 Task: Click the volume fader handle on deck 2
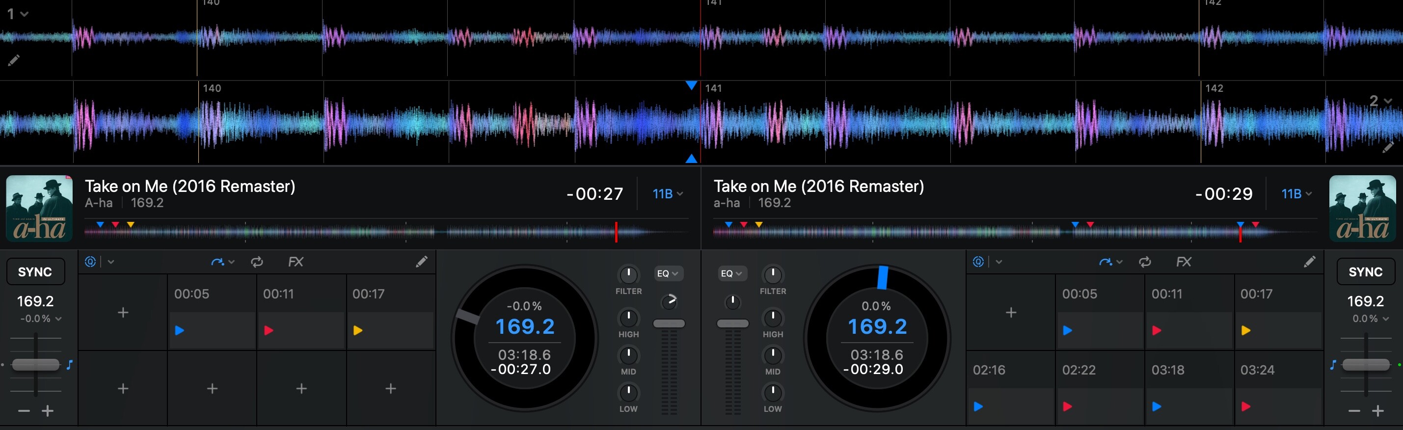pyautogui.click(x=732, y=324)
